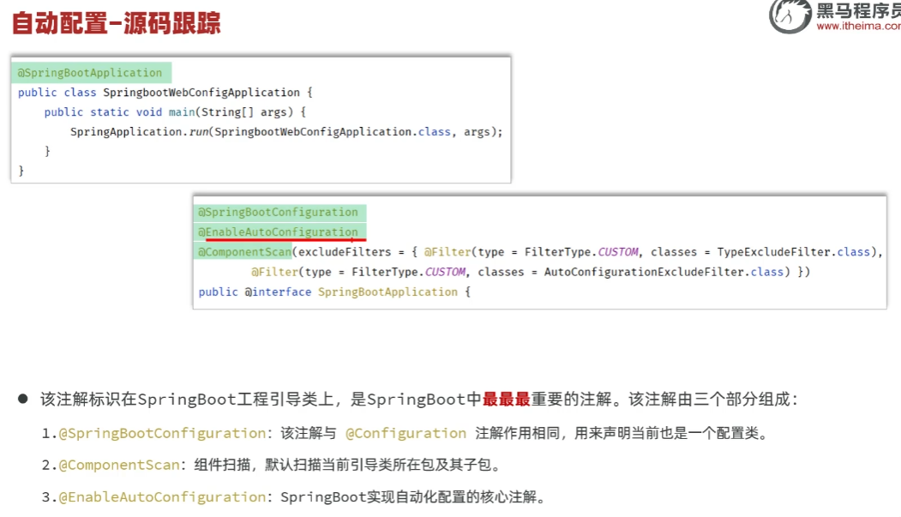Screen dimensions: 901x517
Task: Click the slide title 自动配置-源码跟踪
Action: coord(117,23)
